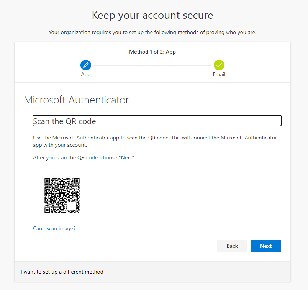Viewport: 308px width, 290px height.
Task: Click the progress line between App and Email
Action: click(152, 65)
